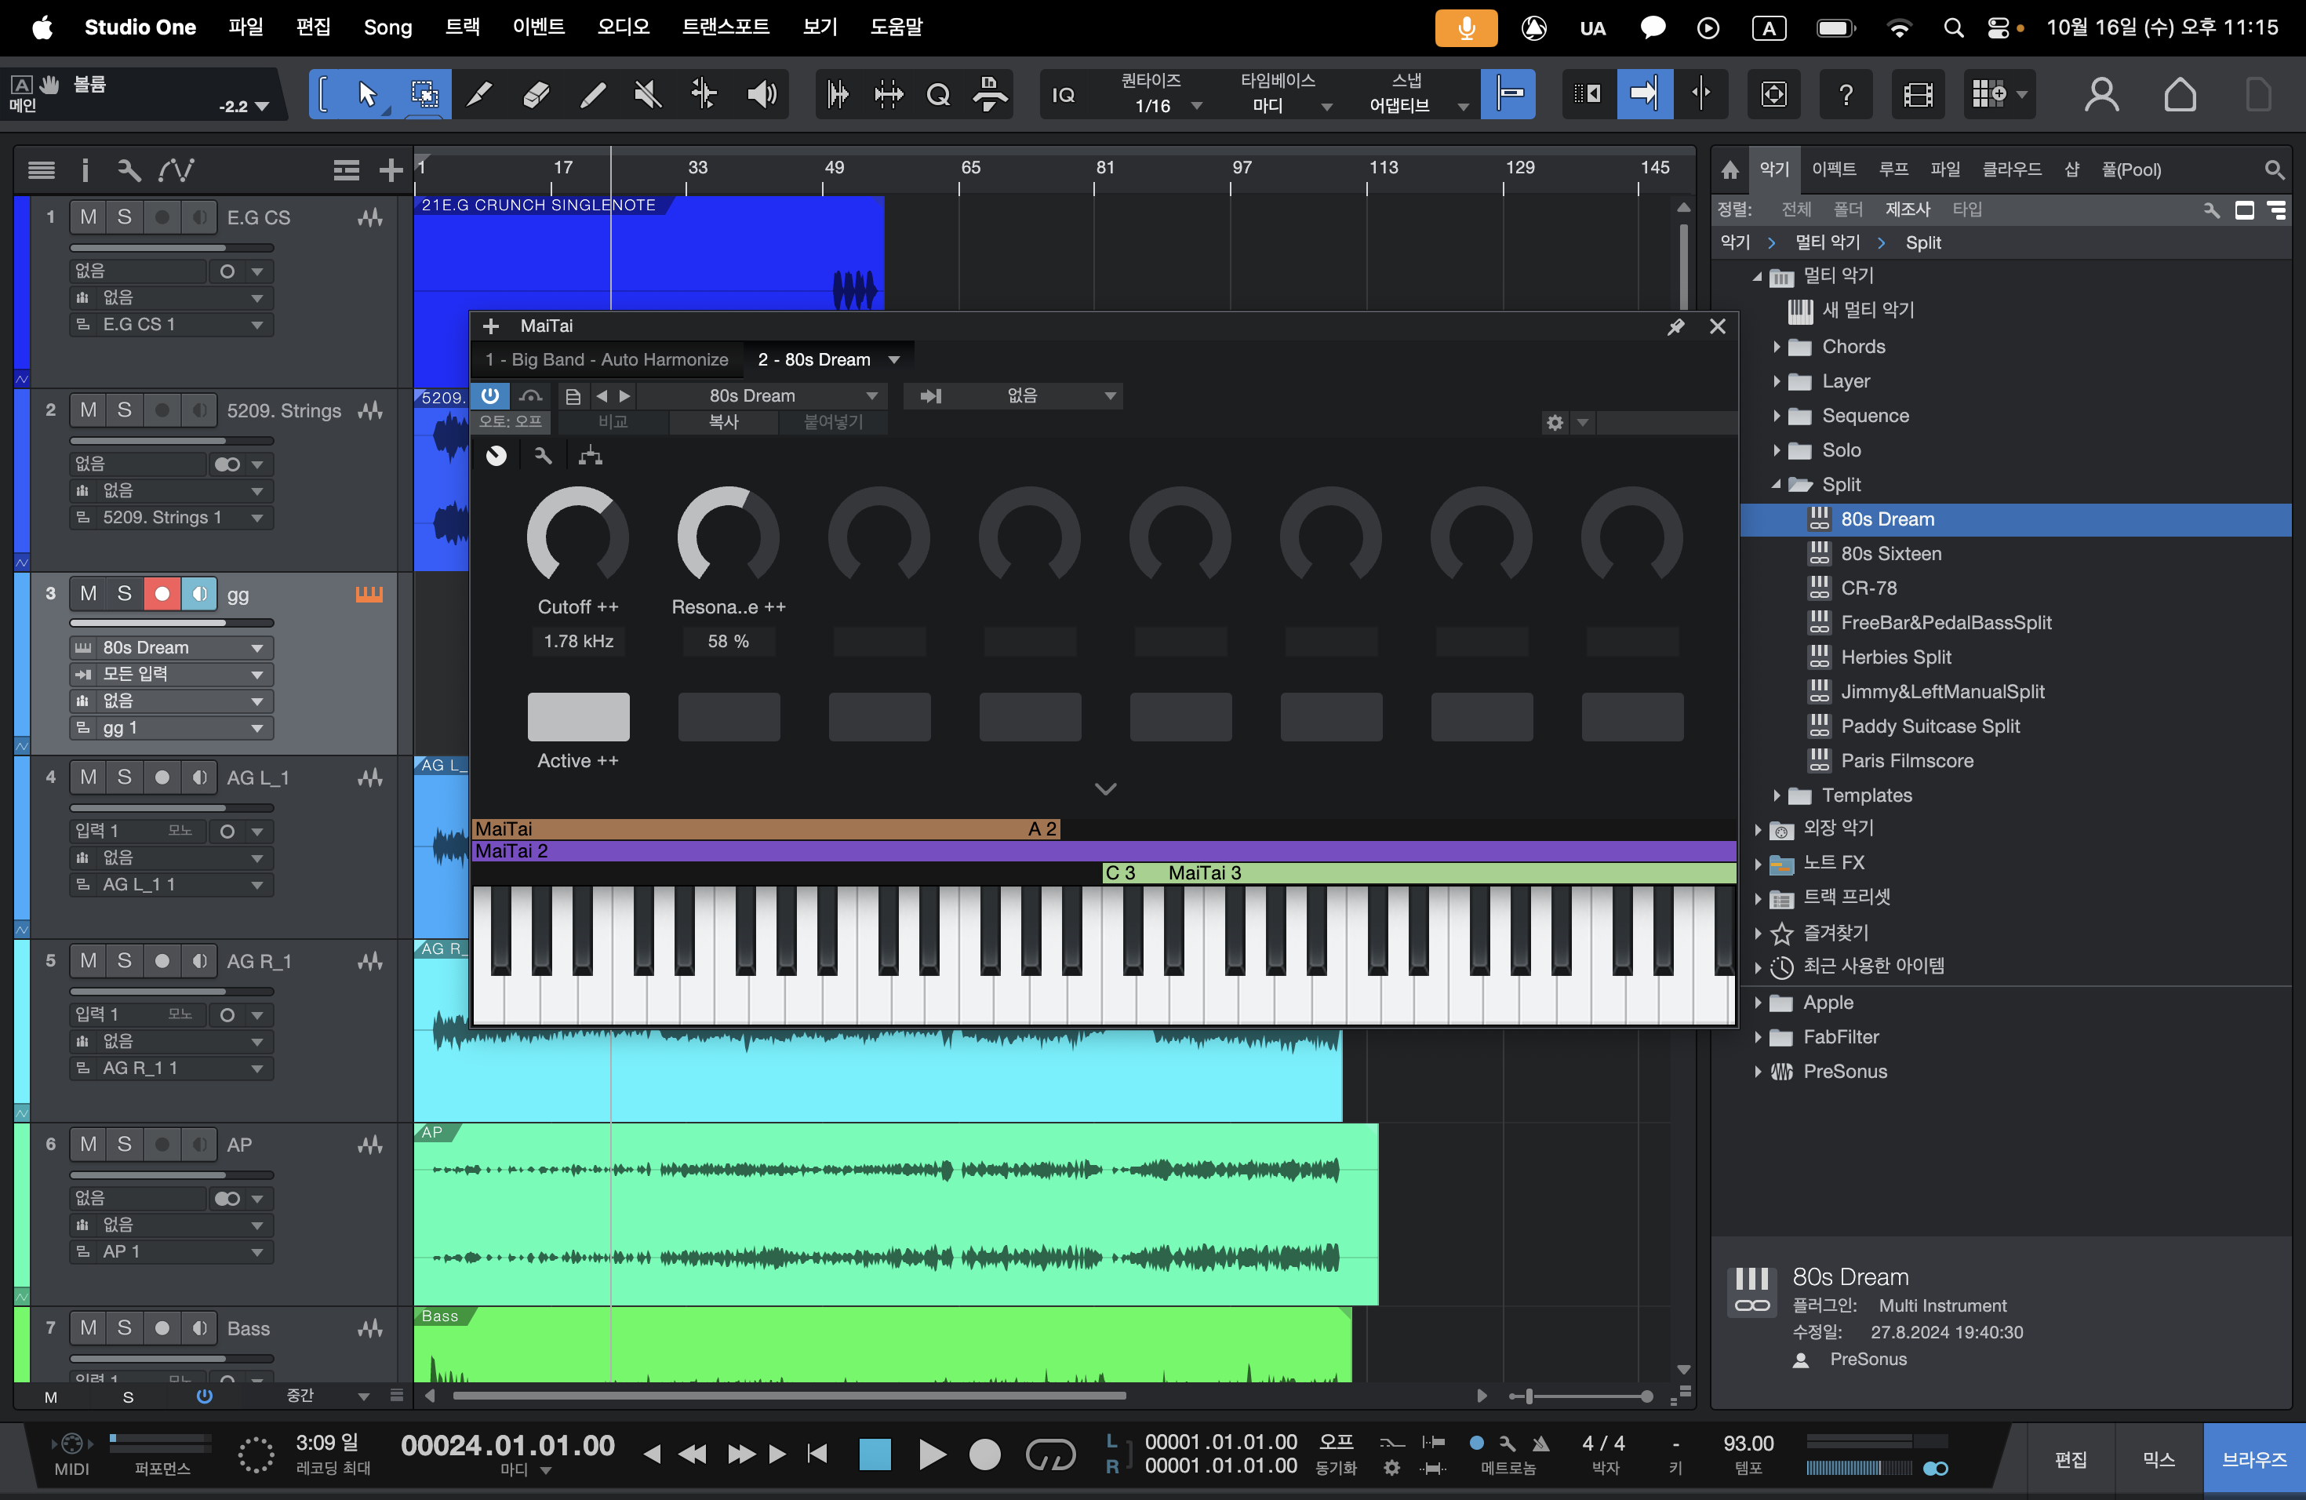Toggle monitor on the gg track

(198, 594)
